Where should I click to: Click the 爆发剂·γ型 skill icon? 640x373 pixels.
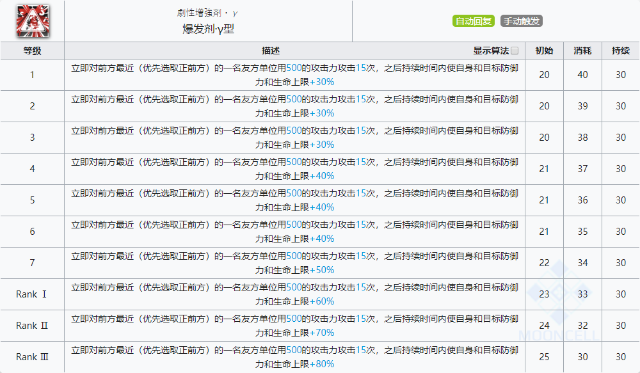[x=33, y=21]
